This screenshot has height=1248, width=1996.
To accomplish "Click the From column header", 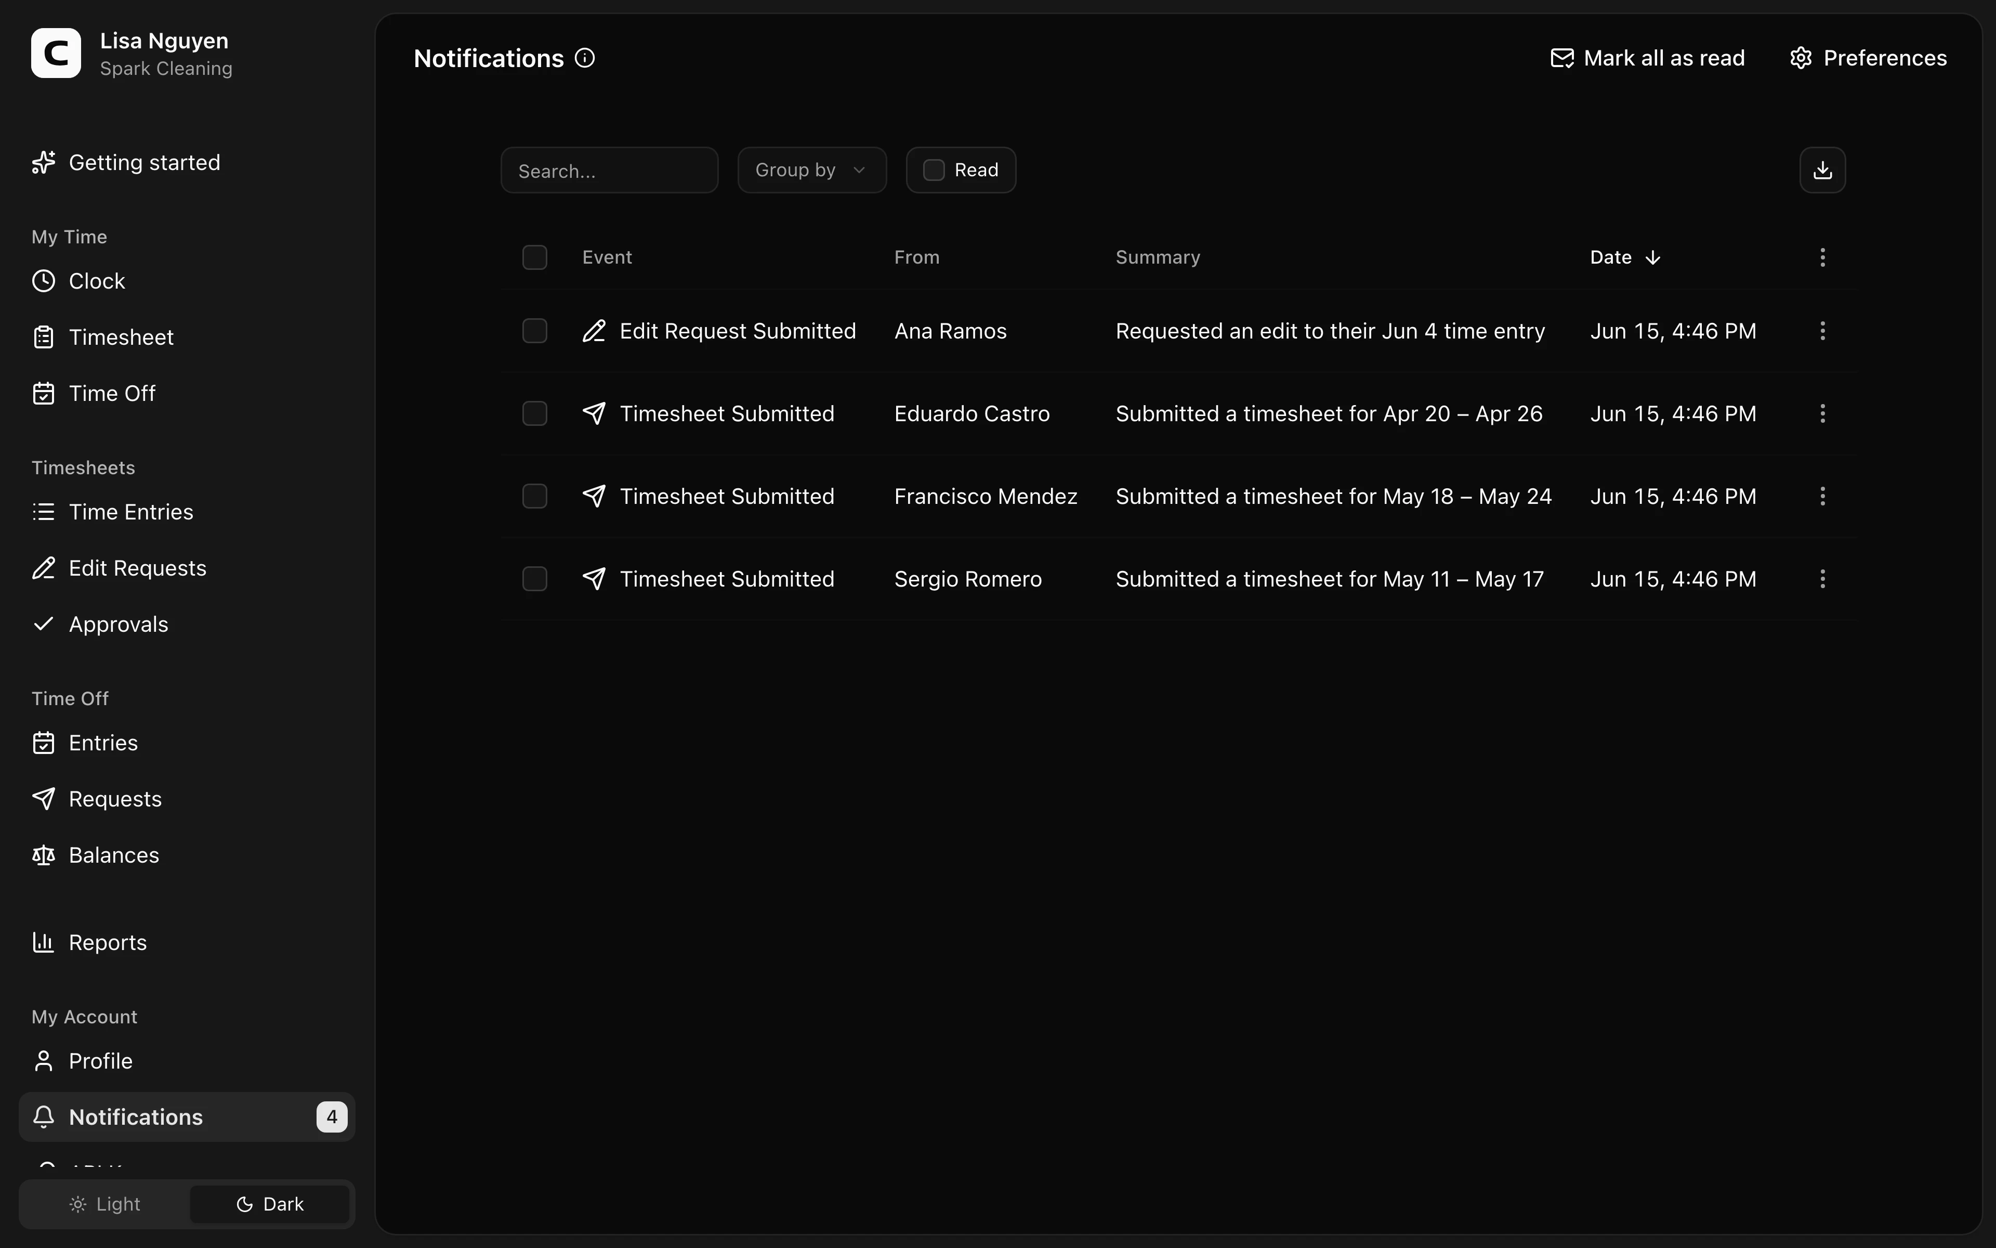I will 916,257.
